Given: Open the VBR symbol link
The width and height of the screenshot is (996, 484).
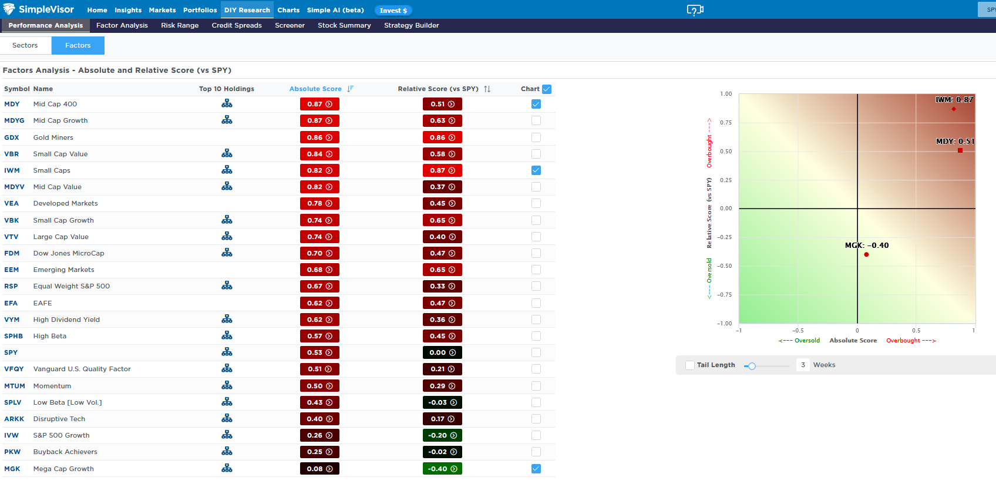Looking at the screenshot, I should pos(12,154).
